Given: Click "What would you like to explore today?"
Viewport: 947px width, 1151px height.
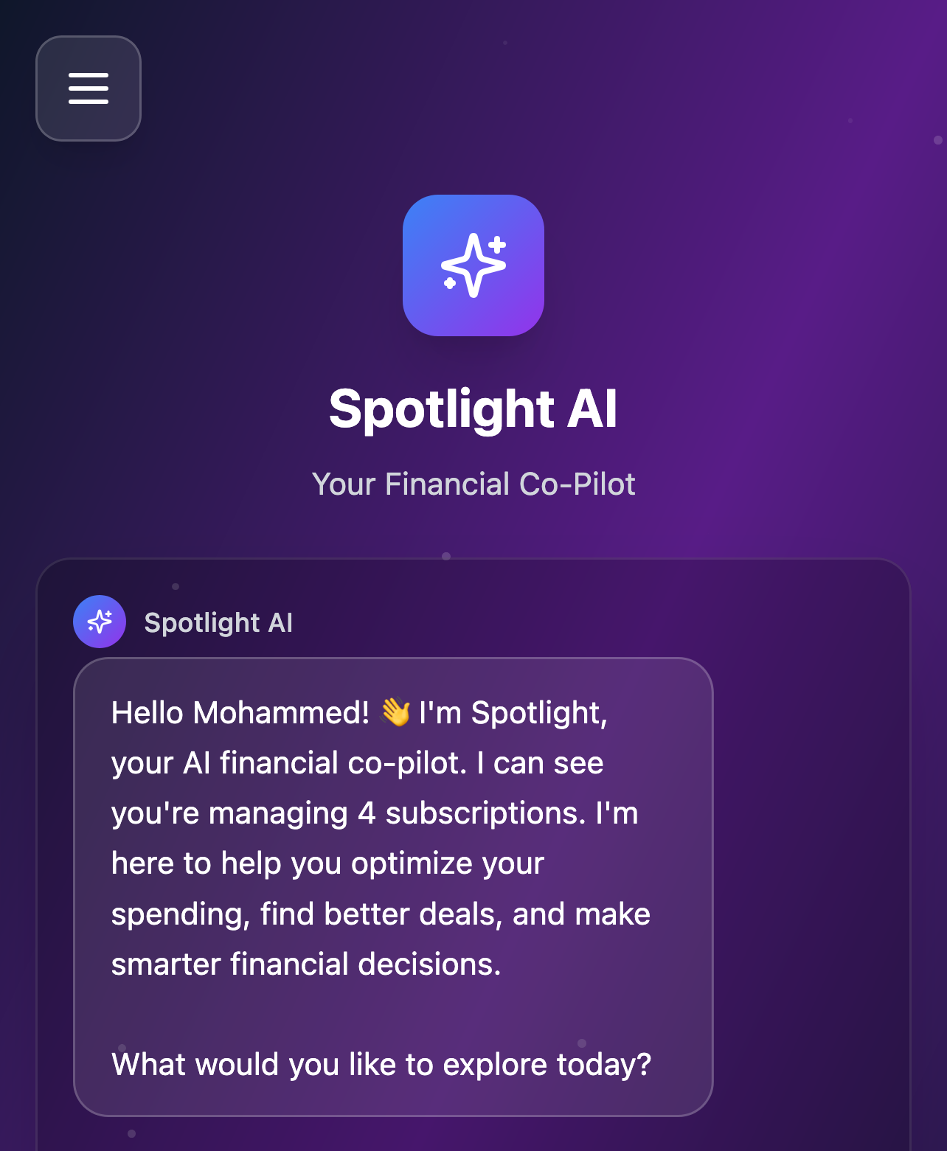Looking at the screenshot, I should click(x=381, y=1065).
